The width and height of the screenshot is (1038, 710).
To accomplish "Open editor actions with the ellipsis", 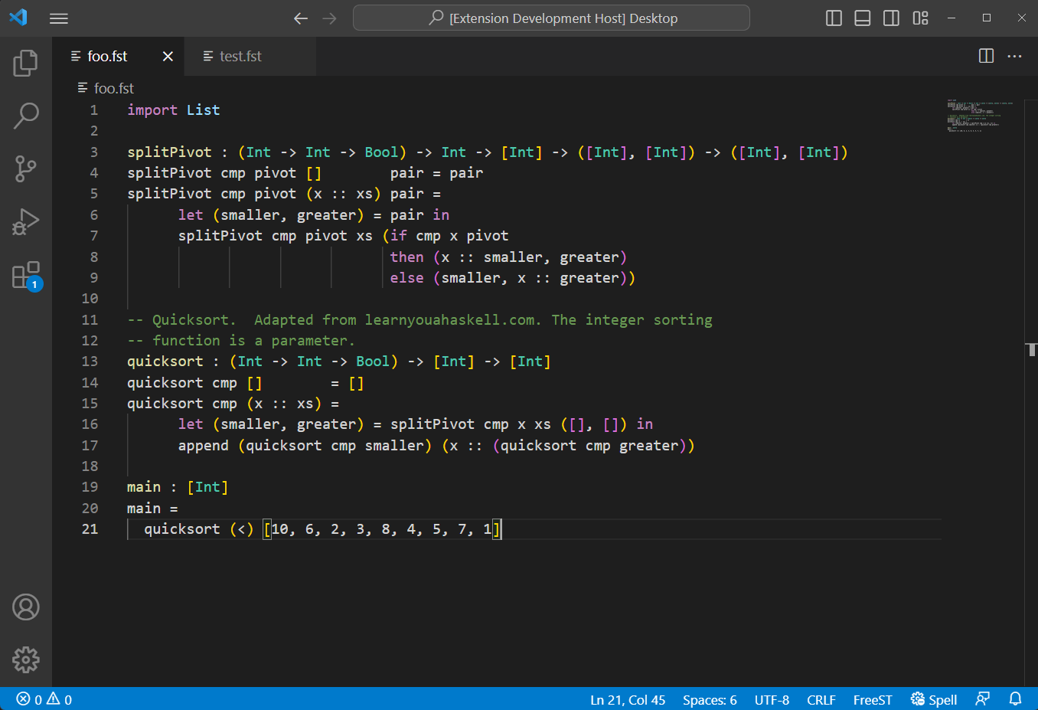I will [1014, 56].
